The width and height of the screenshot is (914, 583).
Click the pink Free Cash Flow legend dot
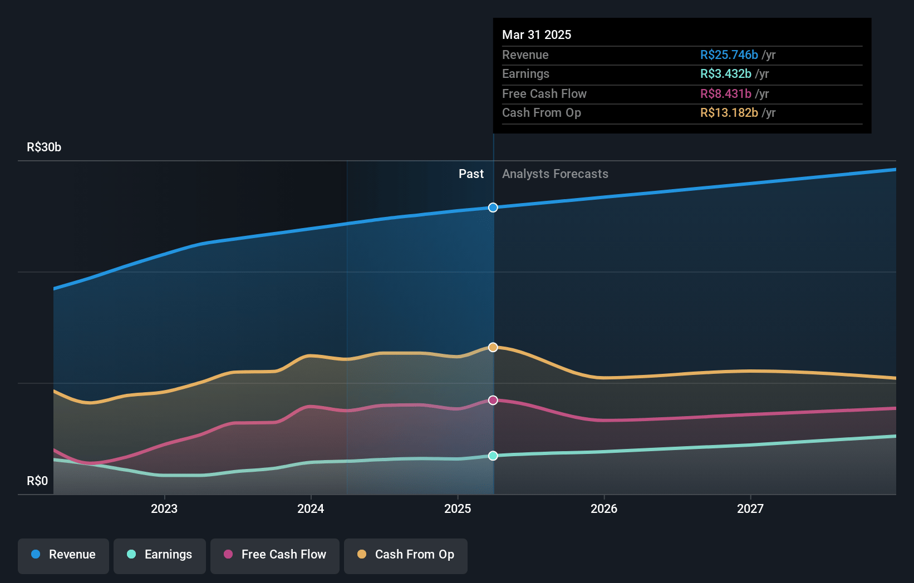228,554
